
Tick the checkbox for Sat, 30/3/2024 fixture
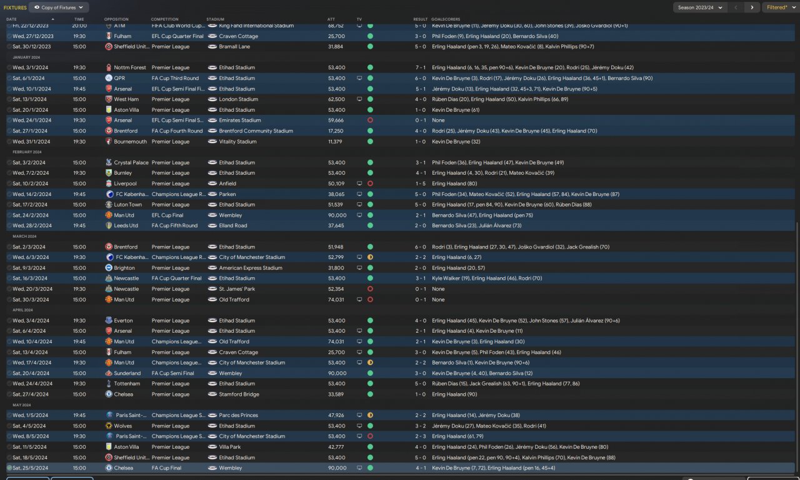(9, 300)
